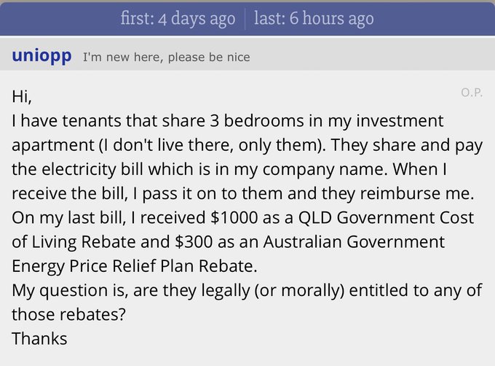Open the uniopp user profile
This screenshot has height=366, width=495.
click(41, 56)
